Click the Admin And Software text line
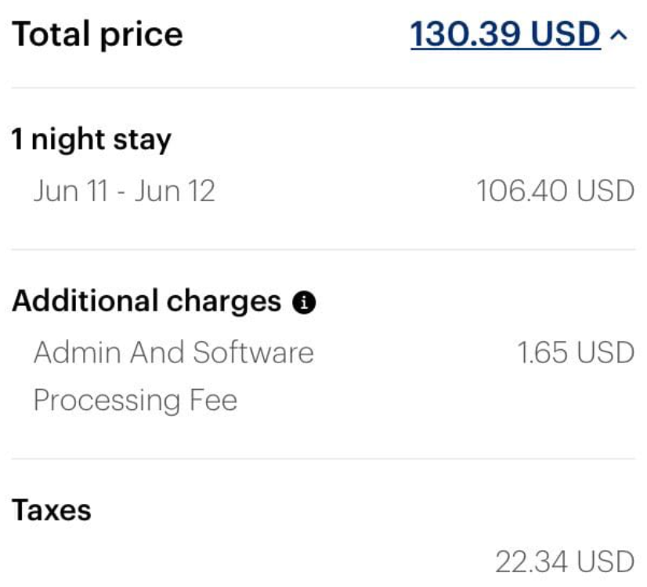The width and height of the screenshot is (647, 587). click(x=174, y=352)
